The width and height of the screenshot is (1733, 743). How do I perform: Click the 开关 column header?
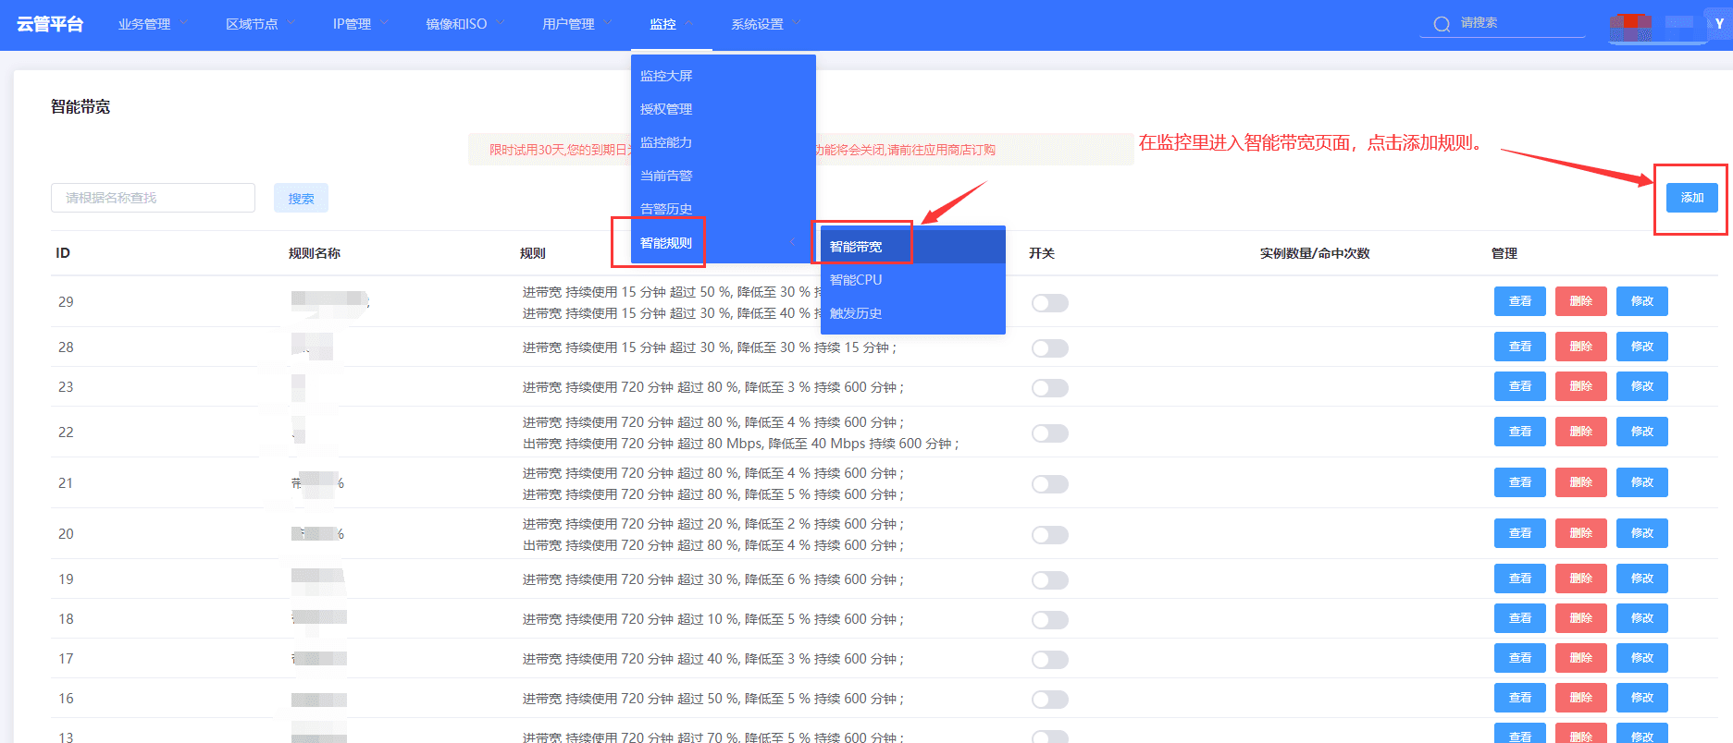coord(1042,253)
